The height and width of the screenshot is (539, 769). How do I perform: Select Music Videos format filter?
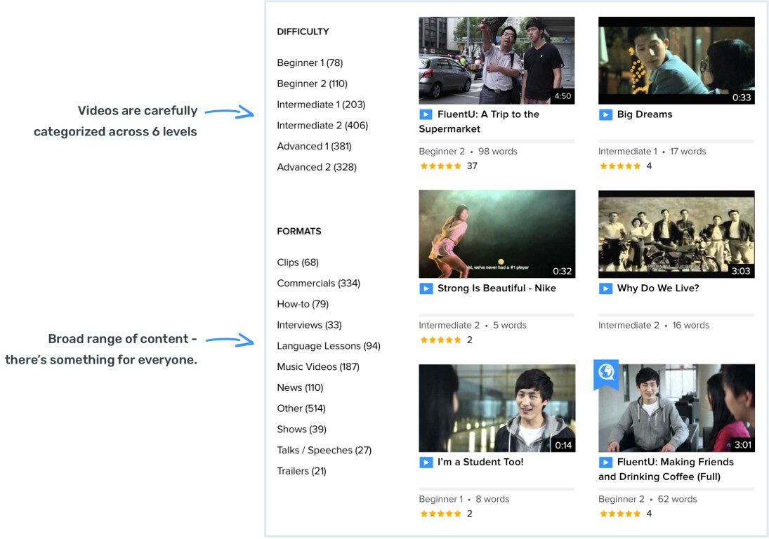coord(317,367)
